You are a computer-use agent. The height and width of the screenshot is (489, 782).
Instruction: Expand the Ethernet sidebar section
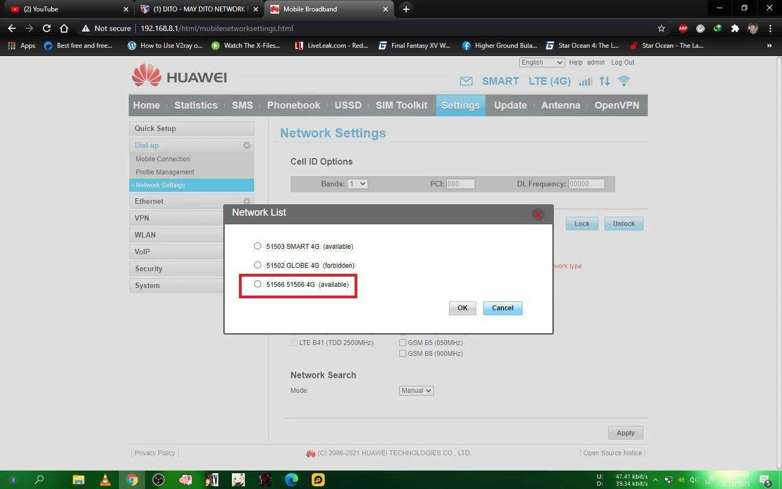(247, 202)
